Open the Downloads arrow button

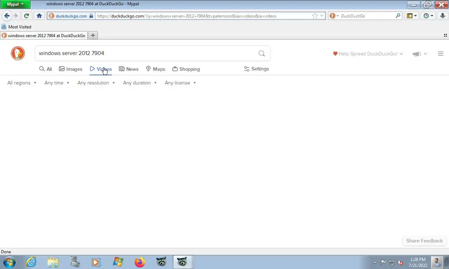point(442,16)
